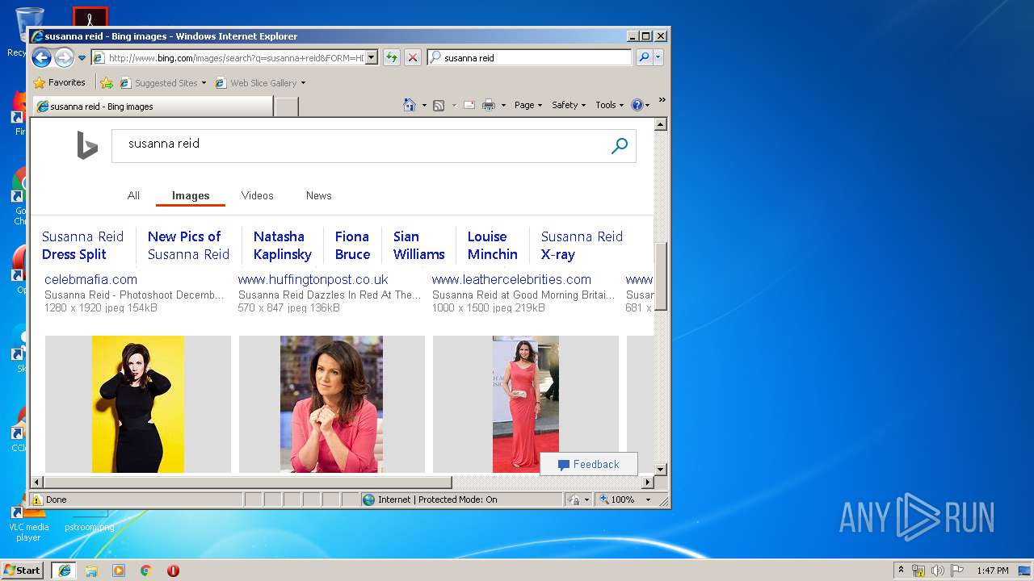The height and width of the screenshot is (581, 1034).
Task: Open 'Susanna Reid X-ray' suggestion
Action: pyautogui.click(x=582, y=245)
